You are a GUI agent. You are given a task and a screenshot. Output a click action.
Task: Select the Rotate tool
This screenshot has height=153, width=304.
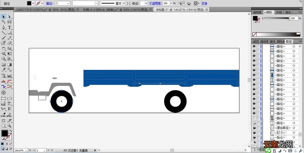3,48
